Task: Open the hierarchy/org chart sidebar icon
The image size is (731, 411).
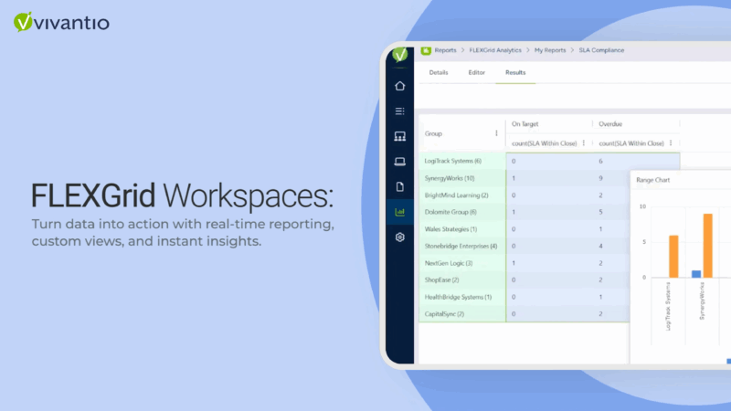Action: click(x=399, y=137)
